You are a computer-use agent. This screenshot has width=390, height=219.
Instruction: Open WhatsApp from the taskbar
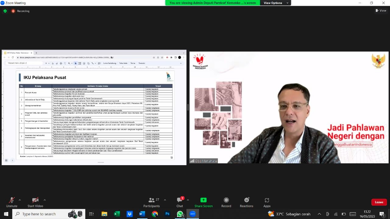click(180, 214)
